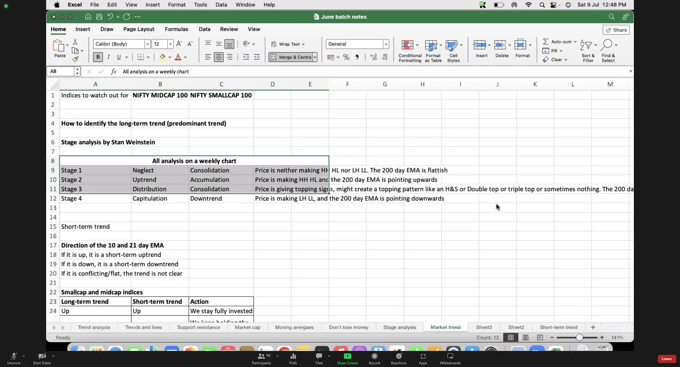
Task: Toggle Italic formatting button
Action: pos(108,57)
